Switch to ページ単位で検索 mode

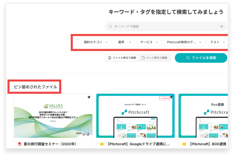[x=154, y=58]
